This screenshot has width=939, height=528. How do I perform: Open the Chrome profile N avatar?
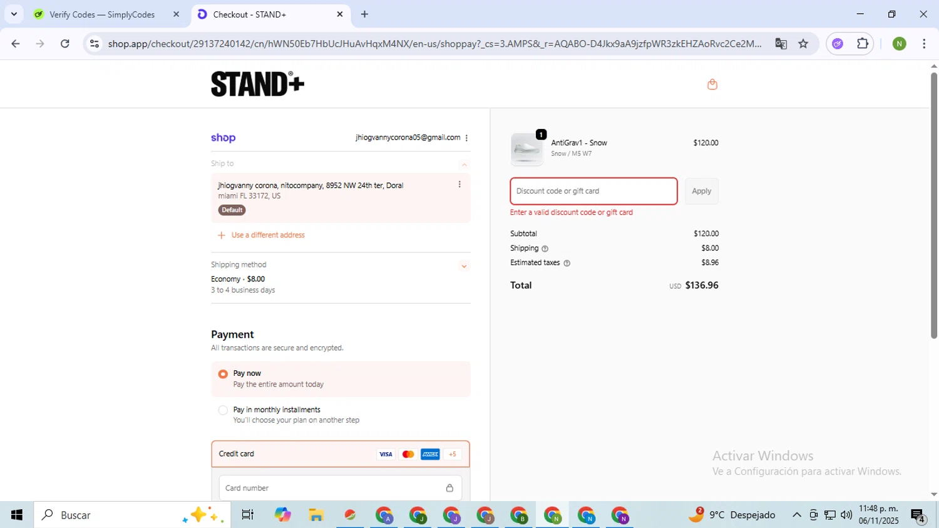900,44
